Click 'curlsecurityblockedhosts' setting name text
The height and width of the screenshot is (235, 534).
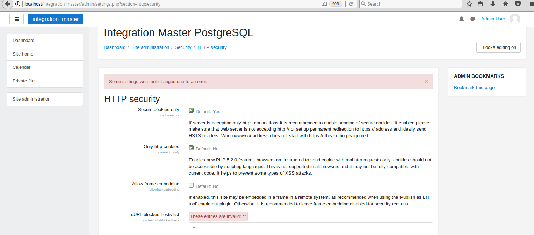click(x=161, y=220)
